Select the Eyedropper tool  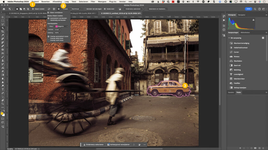[3, 35]
